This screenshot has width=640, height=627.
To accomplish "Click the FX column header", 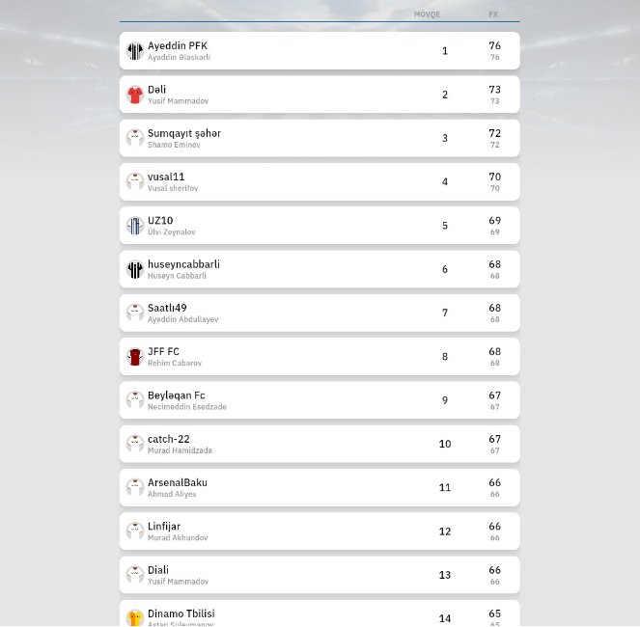I will (x=493, y=14).
